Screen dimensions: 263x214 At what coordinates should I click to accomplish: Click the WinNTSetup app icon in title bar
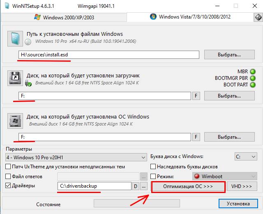pyautogui.click(x=7, y=5)
